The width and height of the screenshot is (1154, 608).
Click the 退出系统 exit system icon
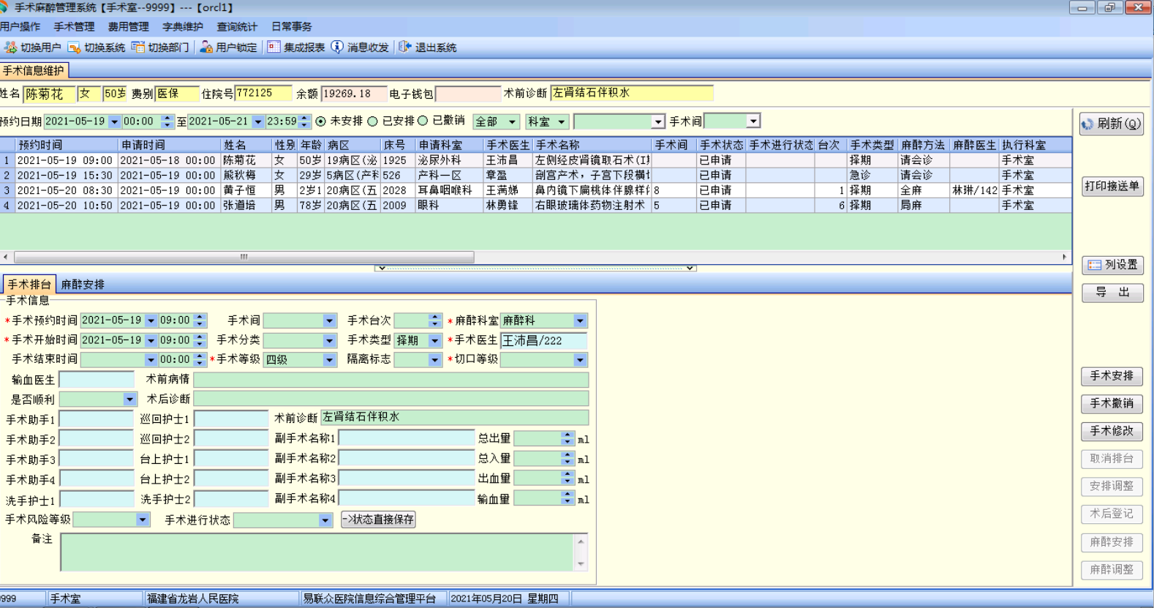[x=404, y=48]
